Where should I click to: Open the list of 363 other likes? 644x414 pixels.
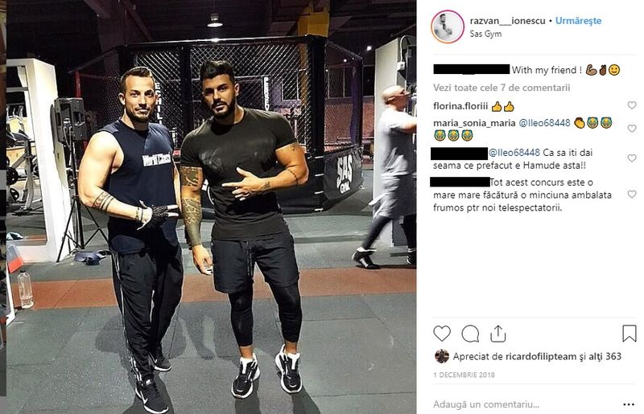605,357
